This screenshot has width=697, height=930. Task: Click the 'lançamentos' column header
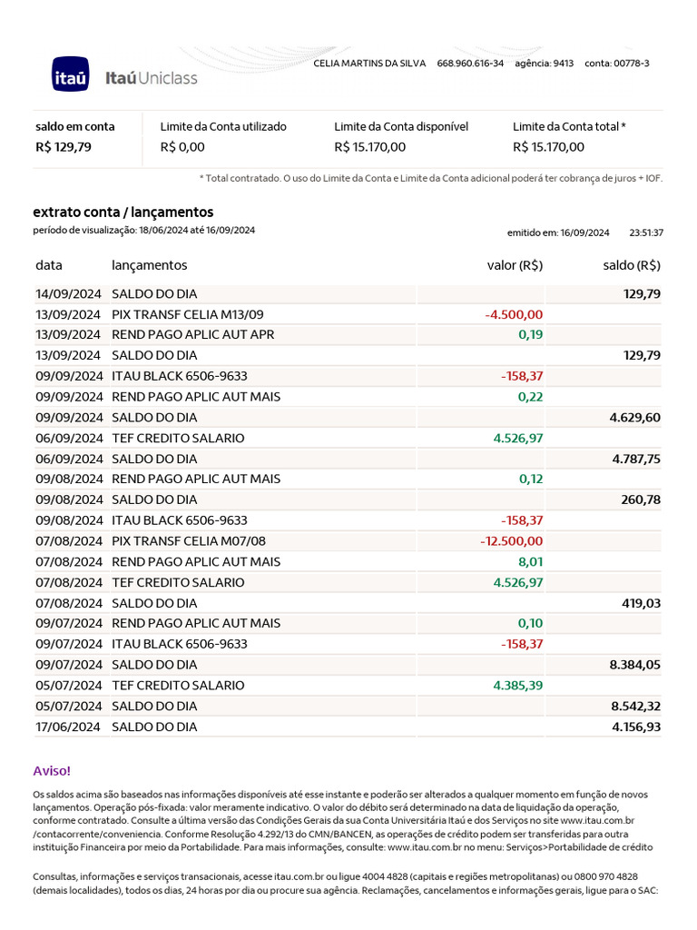coord(149,265)
